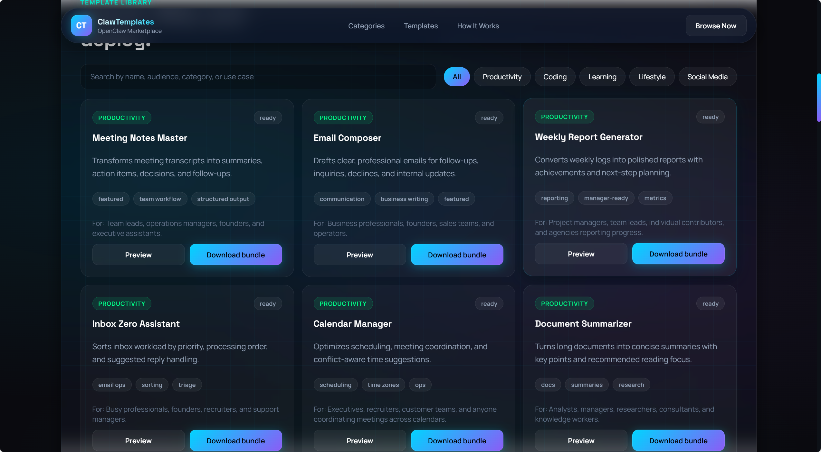Screen dimensions: 821x452
Task: Filter templates by Productivity
Action: pyautogui.click(x=501, y=77)
